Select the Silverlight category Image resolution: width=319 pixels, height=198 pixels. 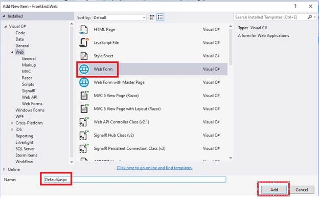pos(24,142)
